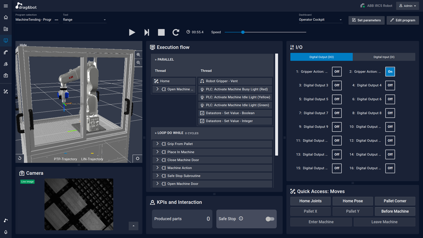Select the PARALLEL block header

212,59
